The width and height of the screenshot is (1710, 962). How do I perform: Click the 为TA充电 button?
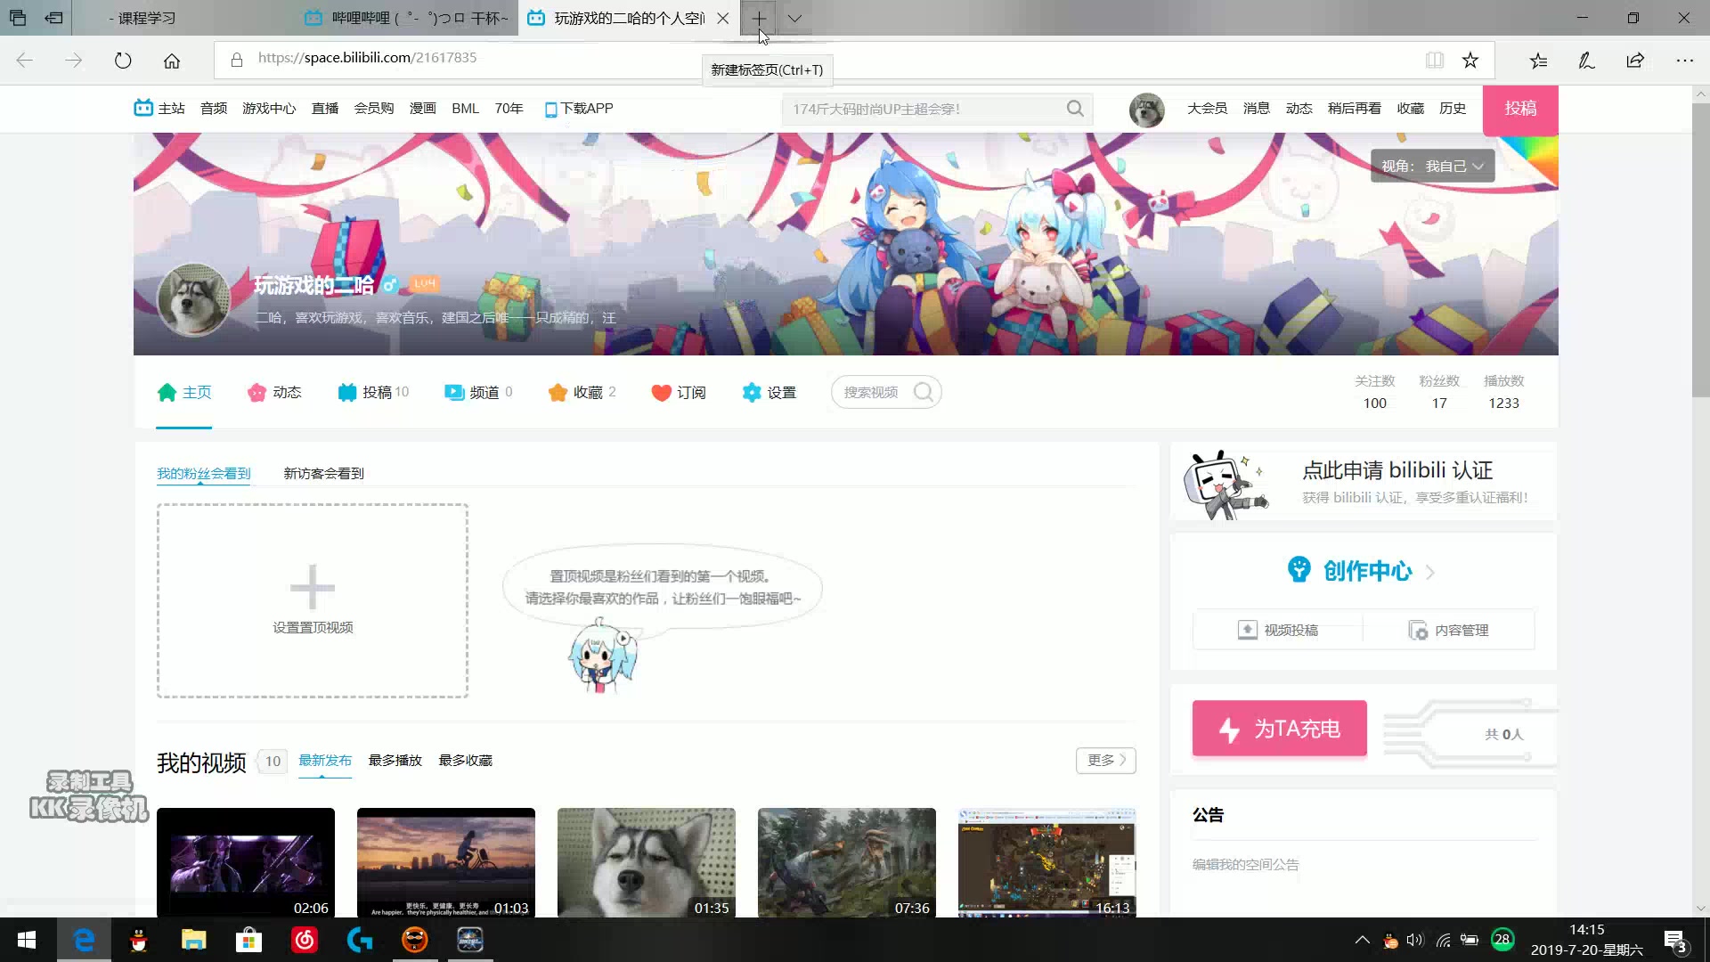click(1278, 728)
